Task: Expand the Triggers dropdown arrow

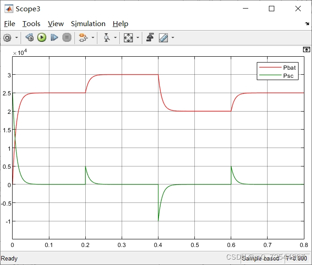Action: [x=115, y=37]
